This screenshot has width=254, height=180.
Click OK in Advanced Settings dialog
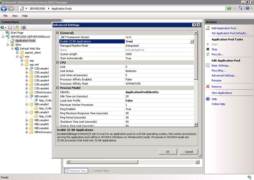click(168, 152)
